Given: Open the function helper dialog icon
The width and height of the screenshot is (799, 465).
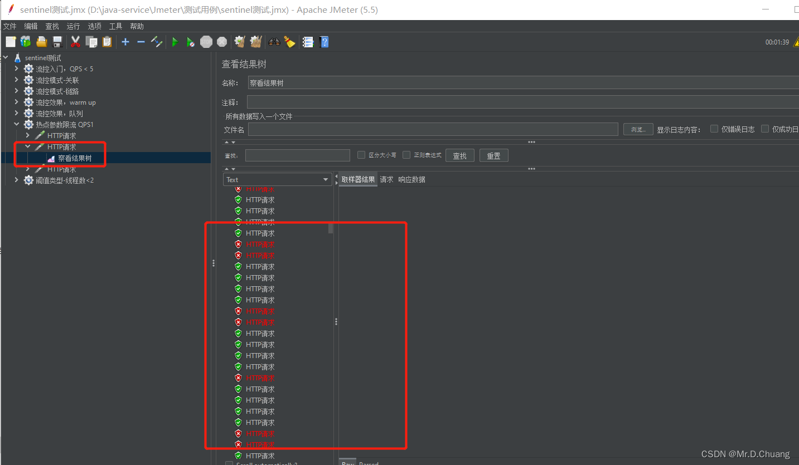Looking at the screenshot, I should 308,42.
